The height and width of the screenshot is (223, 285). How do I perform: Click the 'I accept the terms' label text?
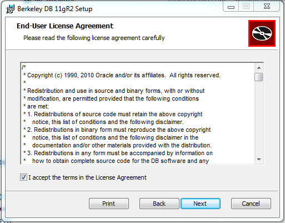click(x=87, y=177)
